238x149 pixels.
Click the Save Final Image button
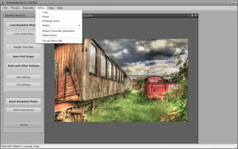23,56
